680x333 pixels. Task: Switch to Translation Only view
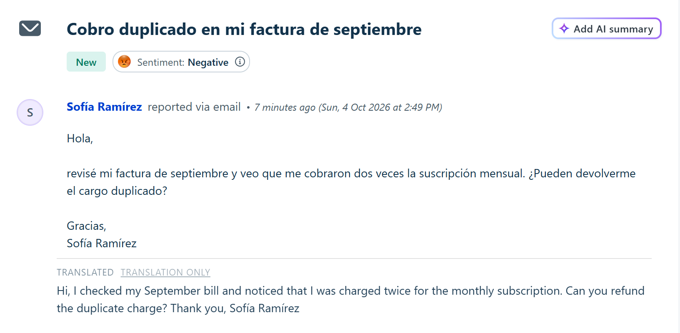click(x=165, y=272)
